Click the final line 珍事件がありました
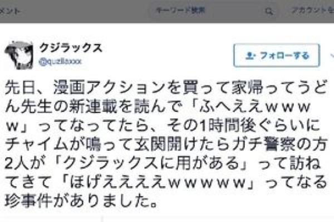Image resolution: width=334 pixels, height=222 pixels. [81, 201]
